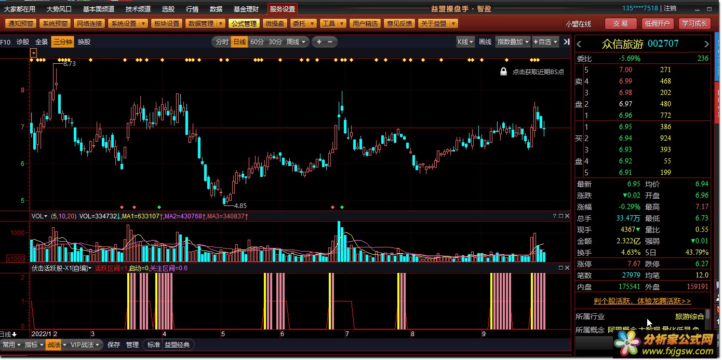Screen dimensions: 722x360
Task: Open the 选股 menu
Action: pos(168,9)
